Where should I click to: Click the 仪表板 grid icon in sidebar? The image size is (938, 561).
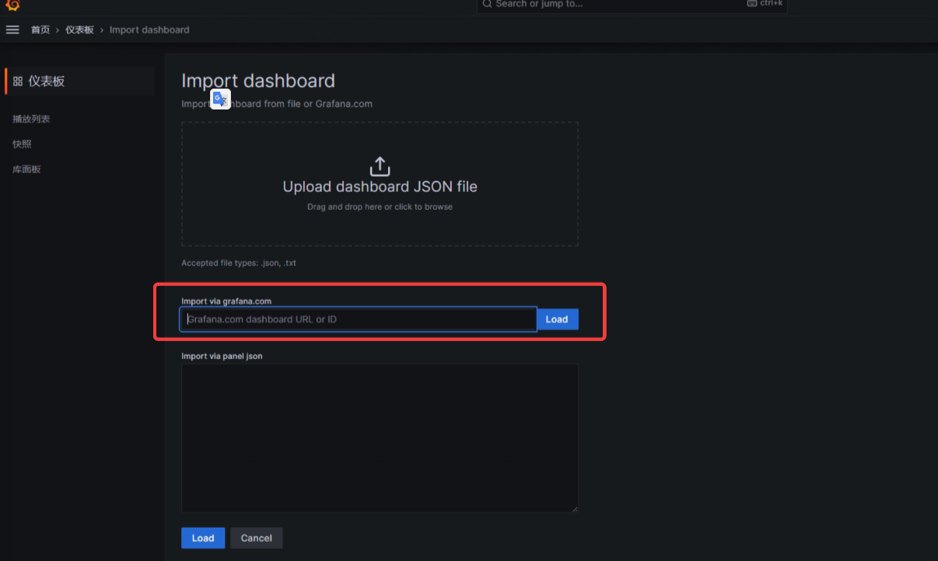coord(18,81)
